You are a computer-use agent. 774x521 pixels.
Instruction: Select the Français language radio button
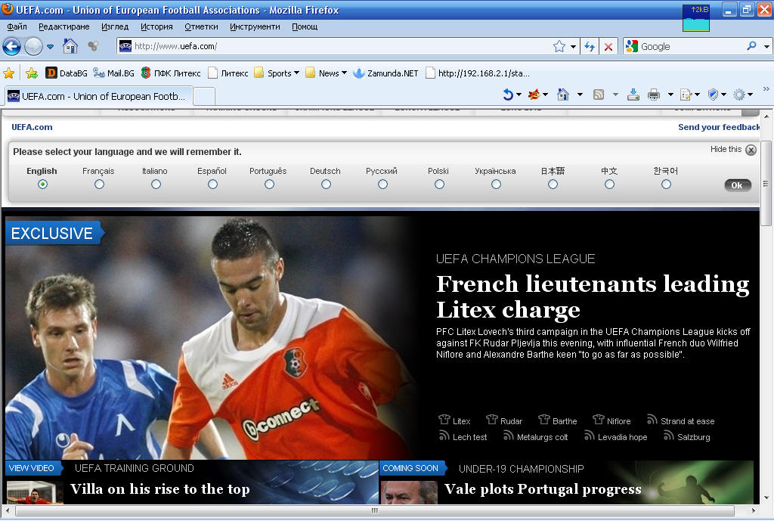(x=99, y=185)
